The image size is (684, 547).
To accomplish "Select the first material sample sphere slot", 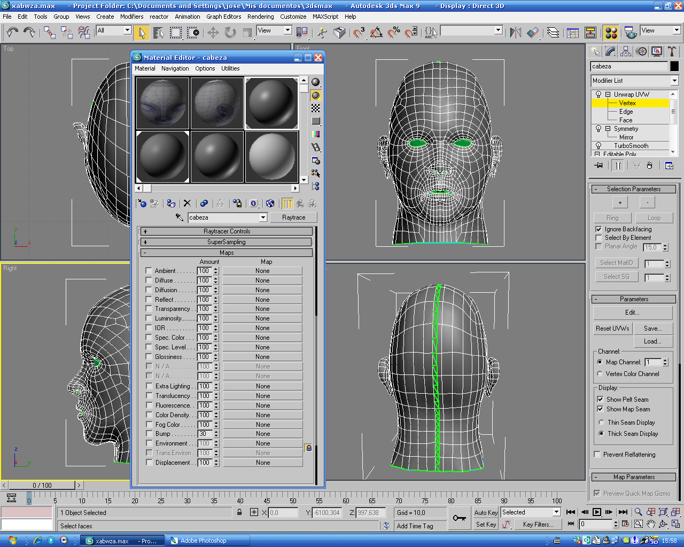I will coord(162,103).
